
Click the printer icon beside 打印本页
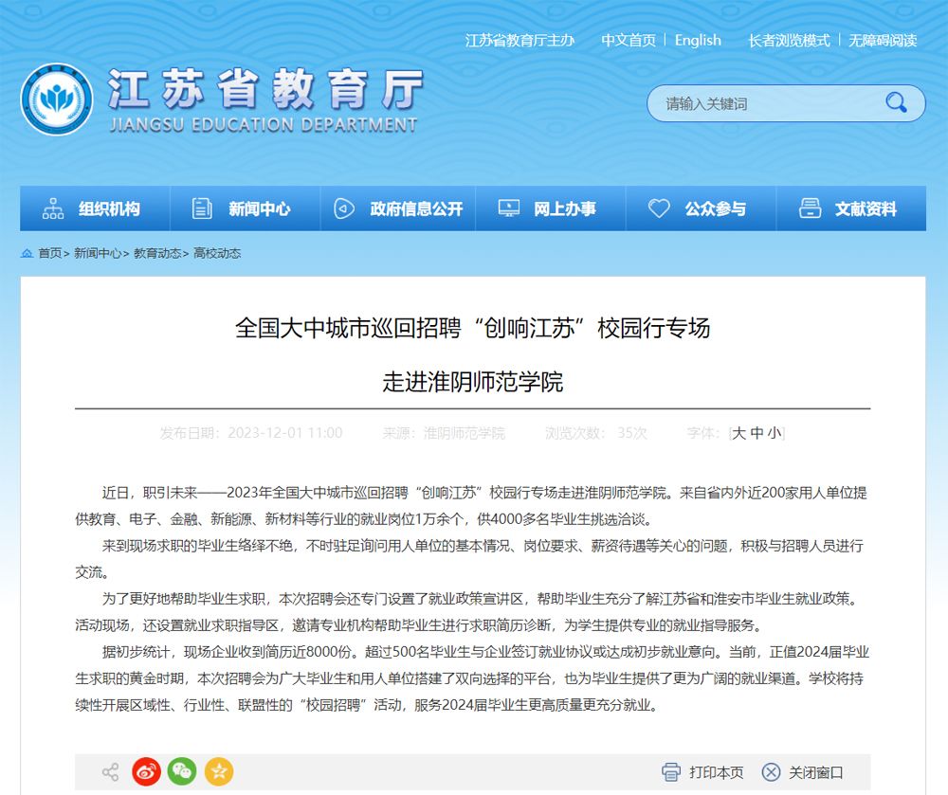pos(671,772)
